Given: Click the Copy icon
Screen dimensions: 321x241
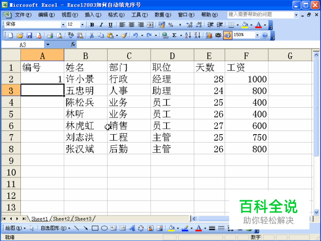Looking at the screenshot, I should click(x=101, y=35).
